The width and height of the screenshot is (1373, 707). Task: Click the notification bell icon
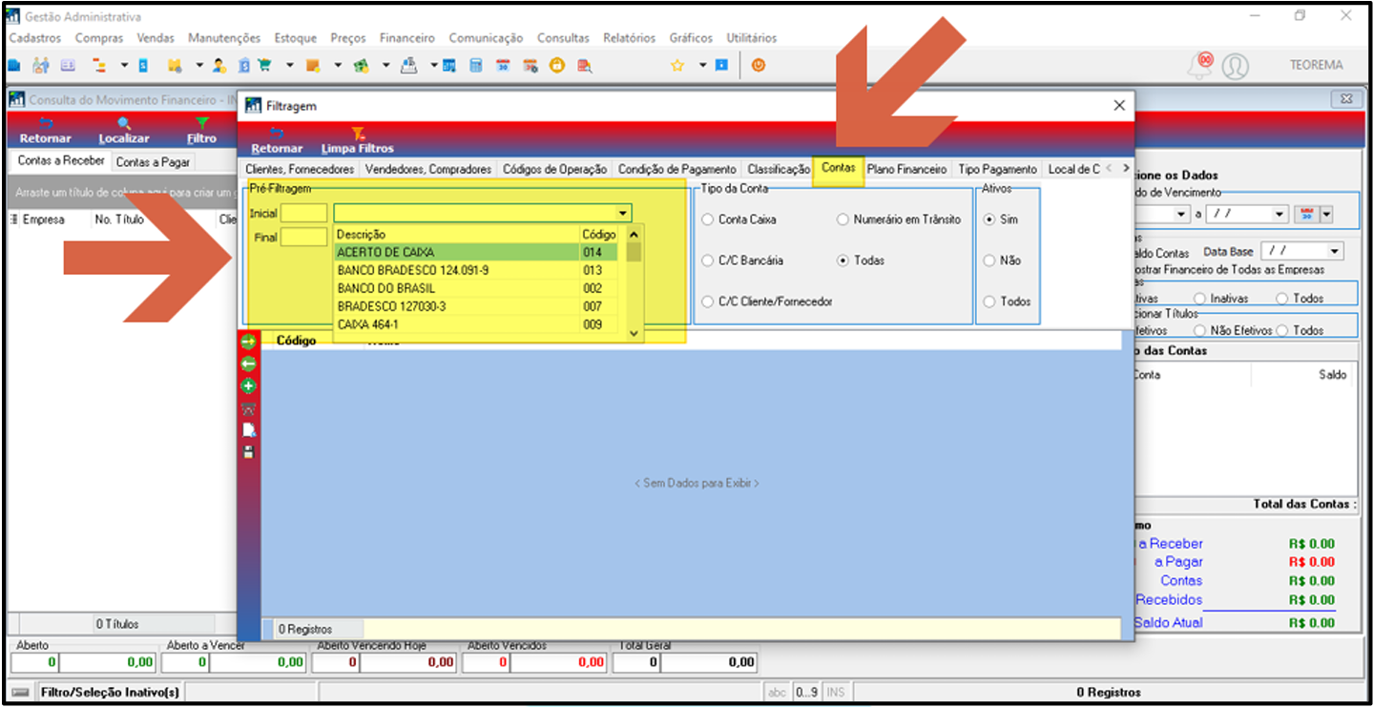(1199, 66)
